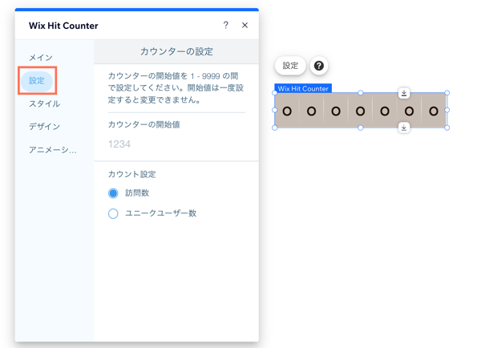Click the カウンターの開始値 input field
This screenshot has width=481, height=348.
pos(176,144)
